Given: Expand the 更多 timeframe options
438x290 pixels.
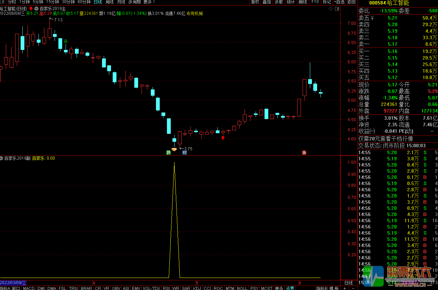Looking at the screenshot, I should coord(149,2).
